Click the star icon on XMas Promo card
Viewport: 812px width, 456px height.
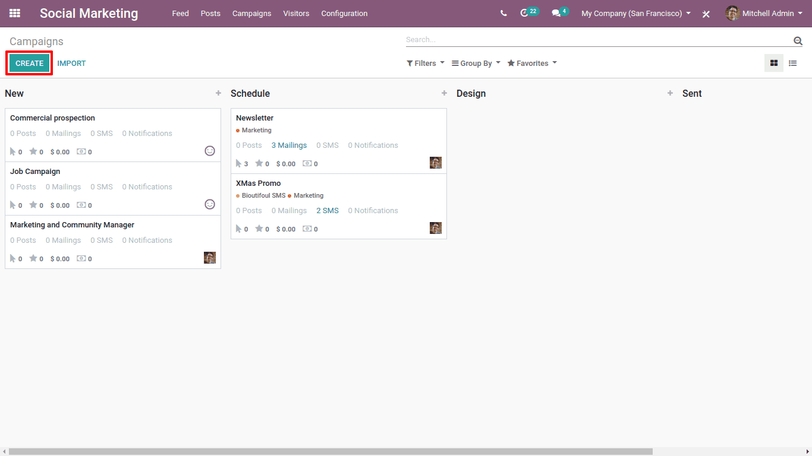259,229
